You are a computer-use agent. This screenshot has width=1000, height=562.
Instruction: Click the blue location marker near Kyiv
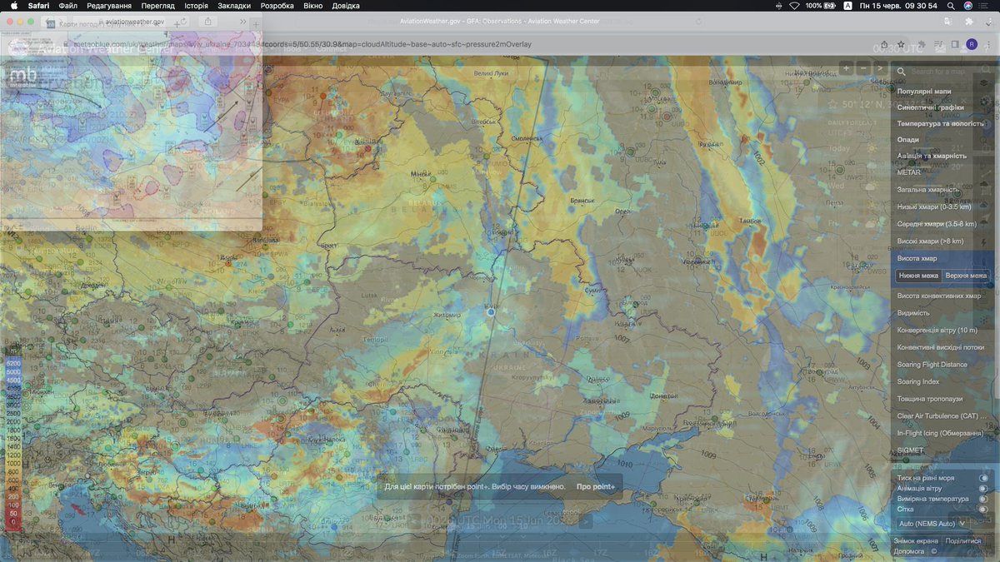pos(492,312)
